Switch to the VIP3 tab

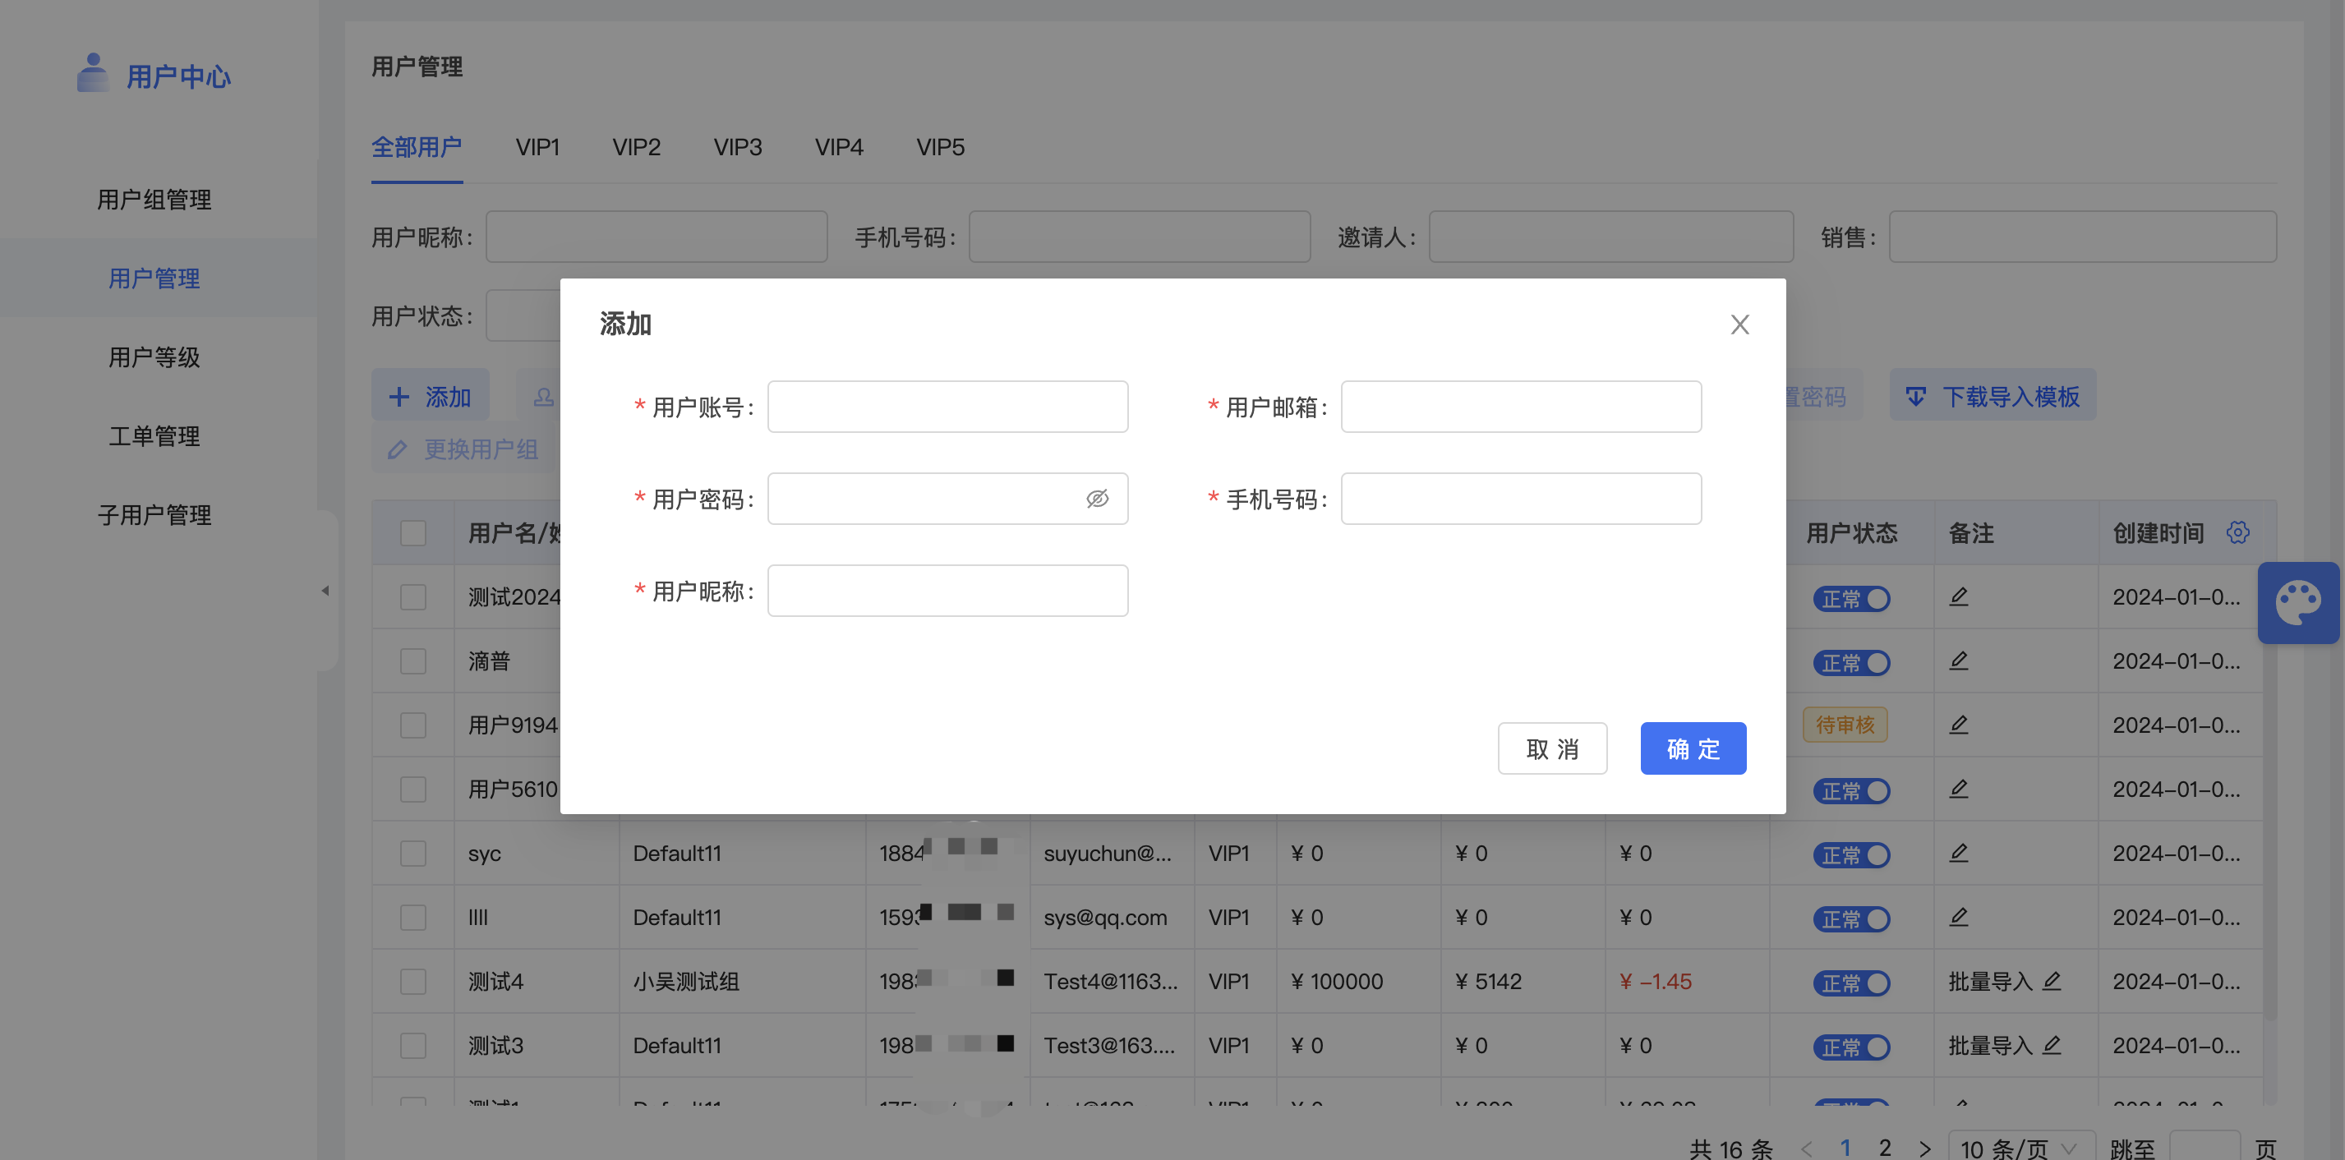click(x=737, y=146)
